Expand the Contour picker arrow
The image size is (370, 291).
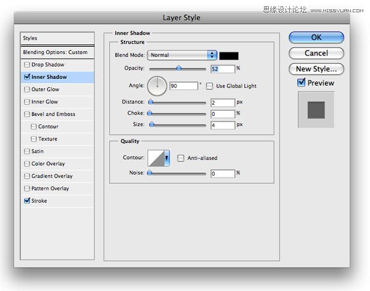(x=166, y=158)
